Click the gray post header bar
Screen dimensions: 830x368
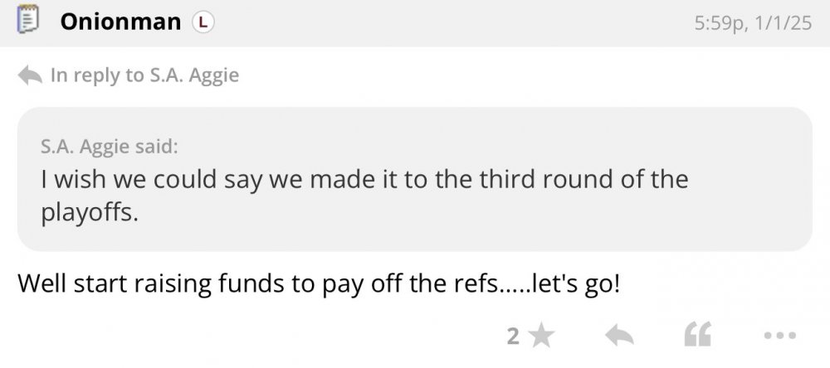coord(456,22)
